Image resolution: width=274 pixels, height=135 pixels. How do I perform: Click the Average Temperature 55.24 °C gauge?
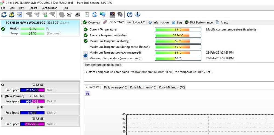[178, 35]
